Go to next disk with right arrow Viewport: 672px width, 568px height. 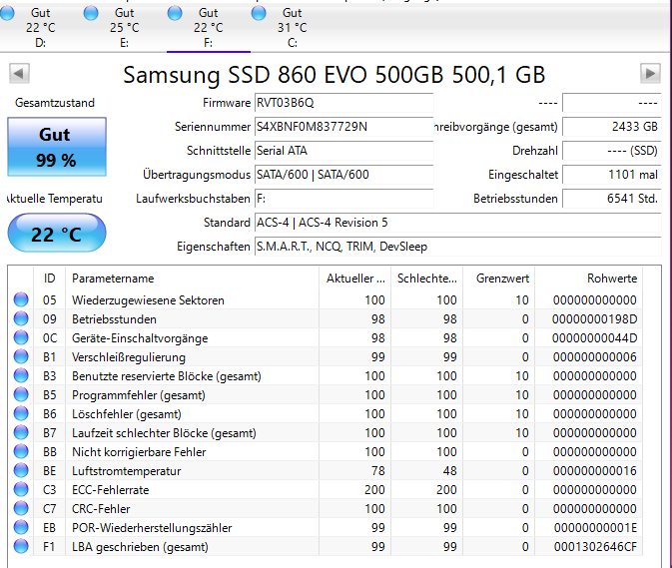650,73
